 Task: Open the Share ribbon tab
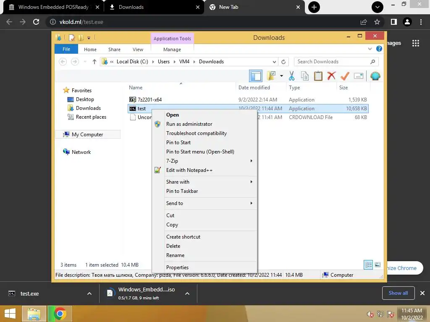tap(114, 49)
